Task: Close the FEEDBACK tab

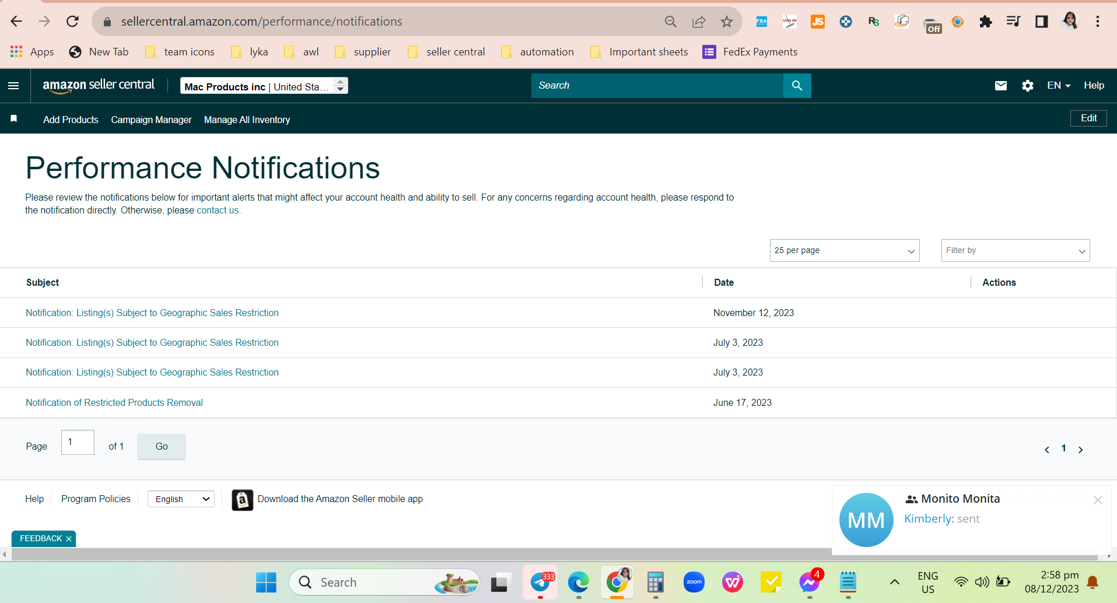Action: coord(69,539)
